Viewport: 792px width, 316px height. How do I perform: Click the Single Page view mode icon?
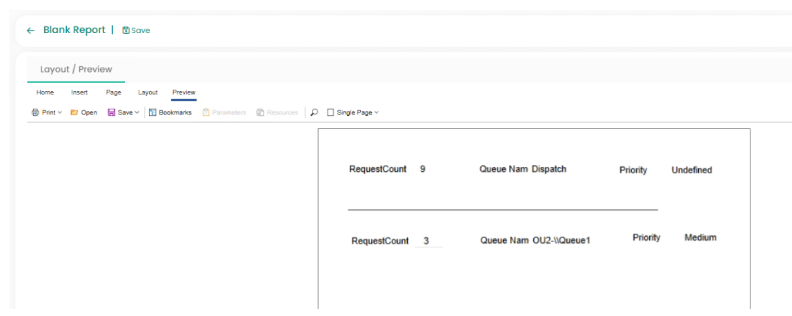coord(330,112)
